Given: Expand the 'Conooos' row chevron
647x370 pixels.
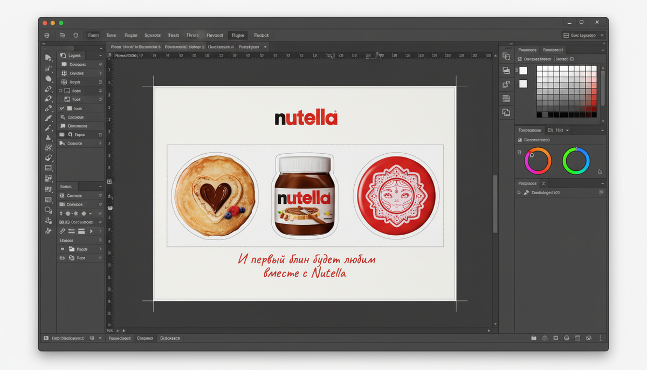Looking at the screenshot, I should click(x=100, y=64).
